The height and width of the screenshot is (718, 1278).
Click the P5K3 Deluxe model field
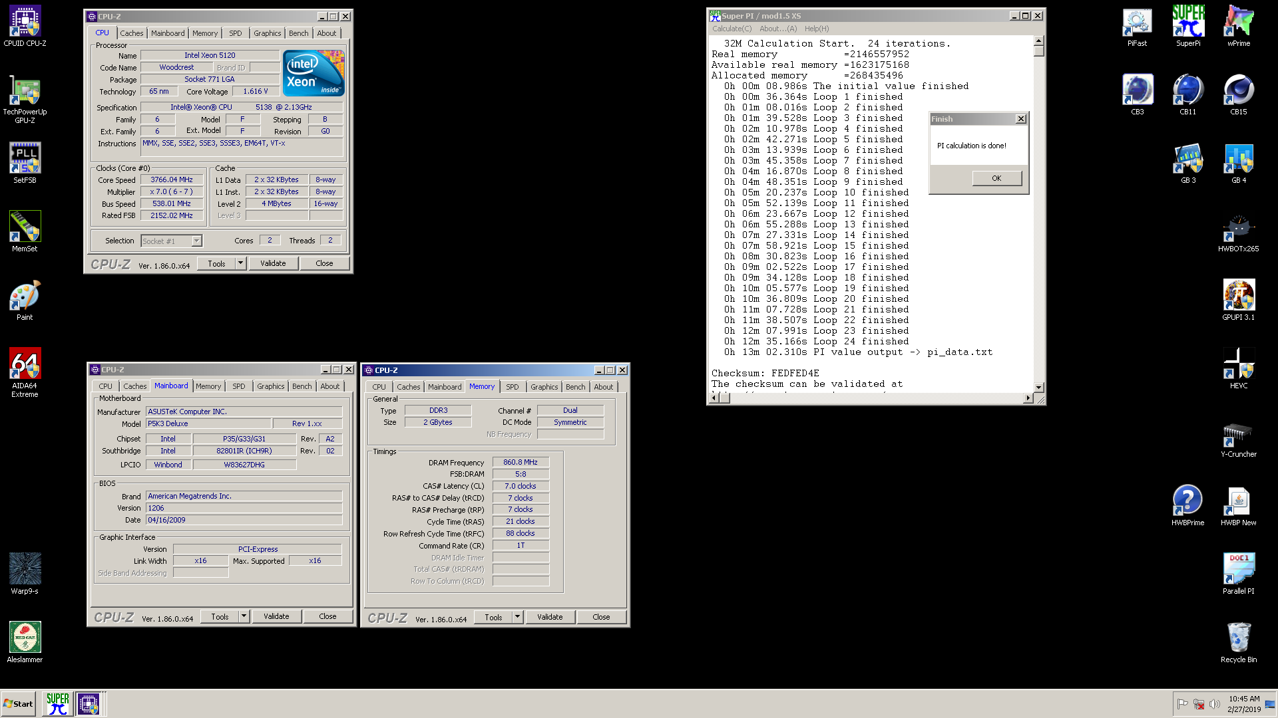coord(208,423)
